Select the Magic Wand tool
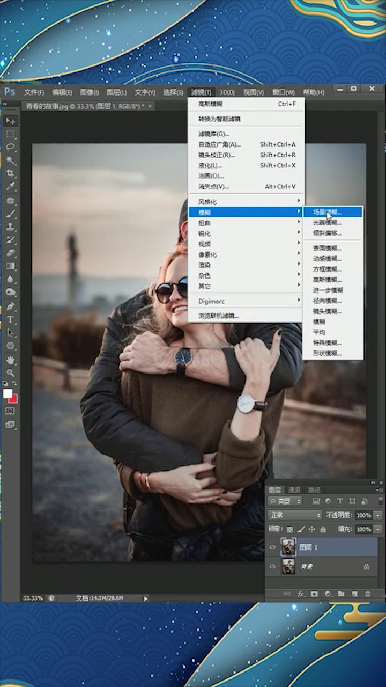386x687 pixels. click(x=10, y=160)
